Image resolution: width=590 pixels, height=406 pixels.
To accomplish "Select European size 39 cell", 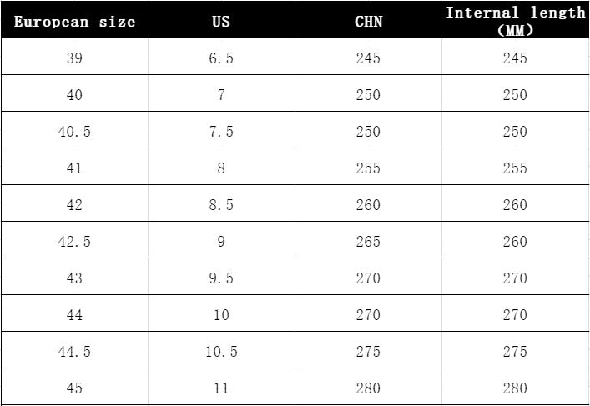I will 74,58.
